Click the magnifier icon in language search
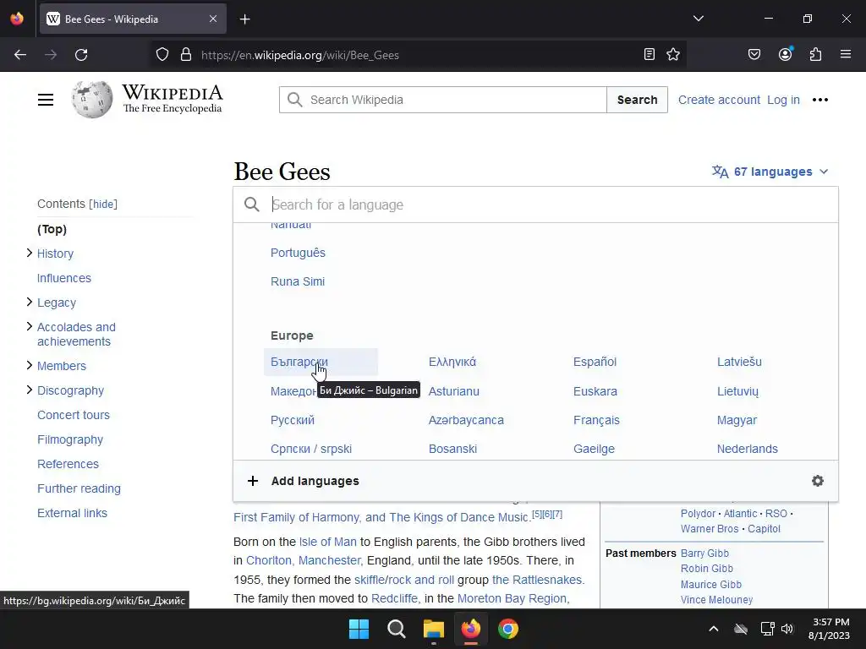The width and height of the screenshot is (866, 649). point(252,205)
